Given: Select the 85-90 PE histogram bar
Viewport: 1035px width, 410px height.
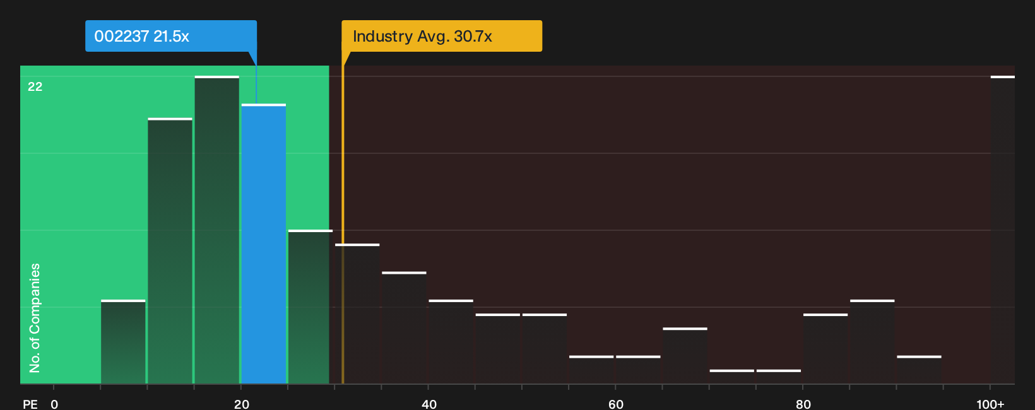Looking at the screenshot, I should coord(872,342).
